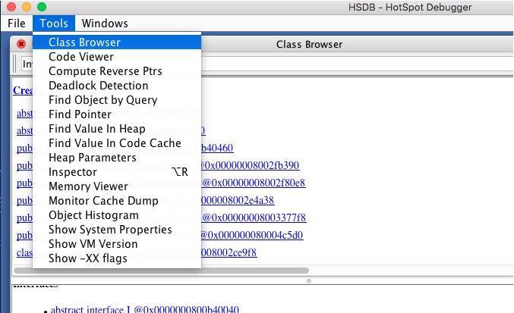Image resolution: width=514 pixels, height=313 pixels.
Task: Select Compute Reverse Ptrs
Action: pos(117,71)
